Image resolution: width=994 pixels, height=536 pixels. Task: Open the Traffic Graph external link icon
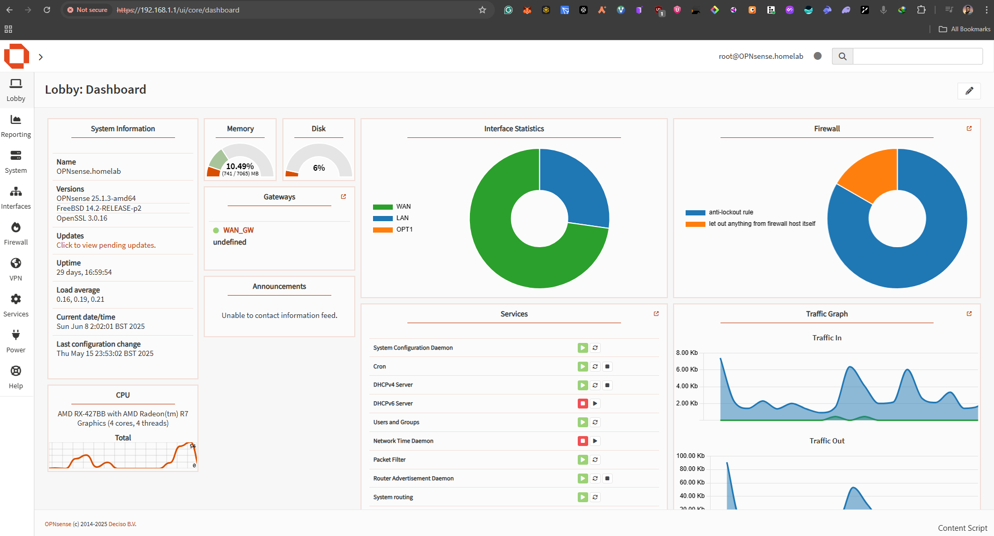pos(968,313)
